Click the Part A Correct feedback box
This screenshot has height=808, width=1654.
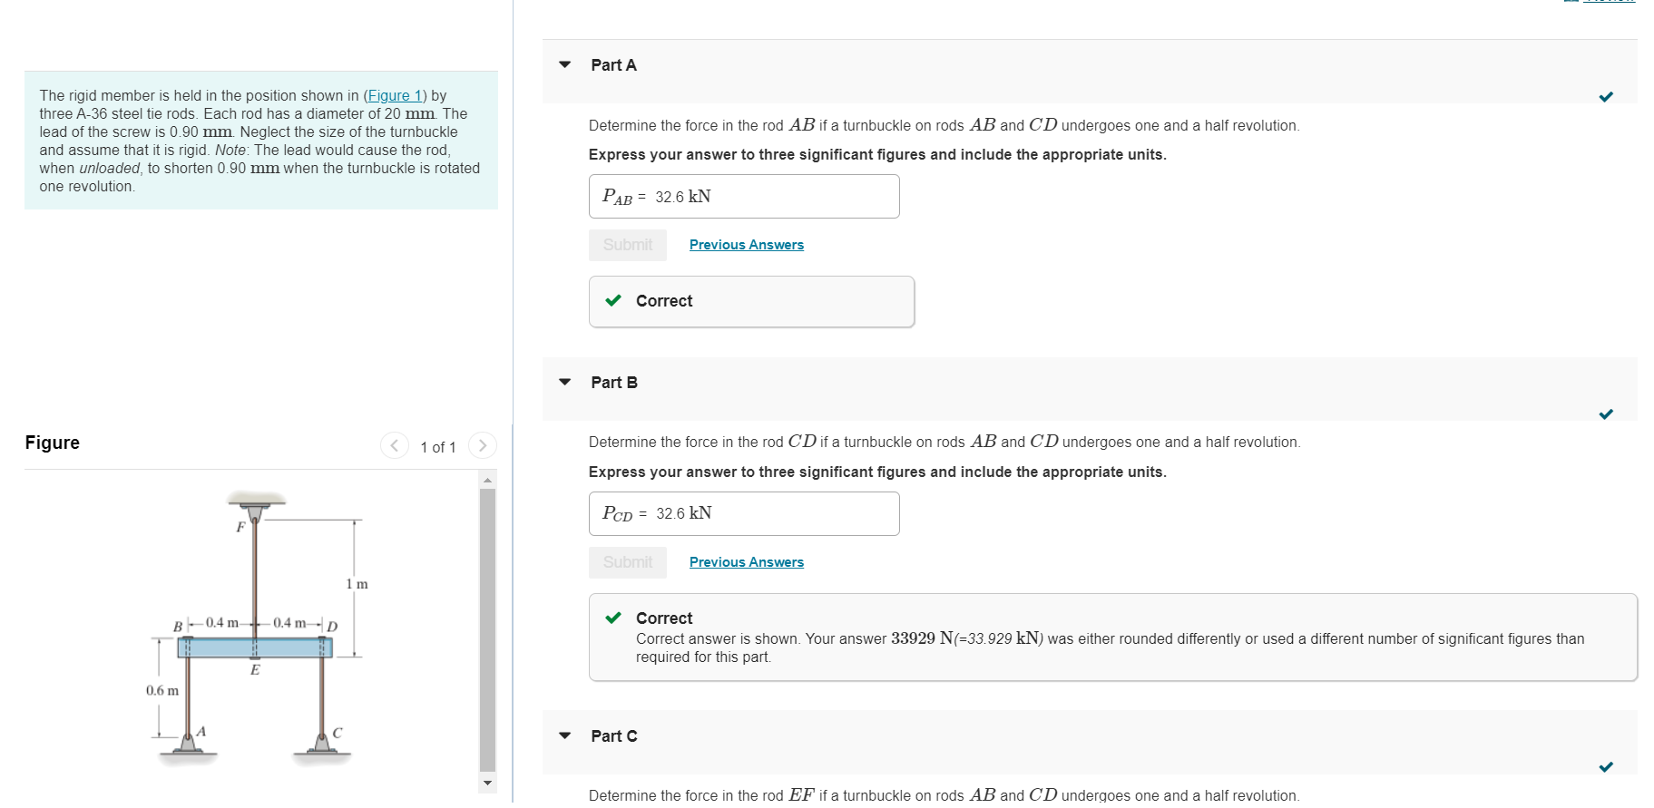pyautogui.click(x=751, y=301)
